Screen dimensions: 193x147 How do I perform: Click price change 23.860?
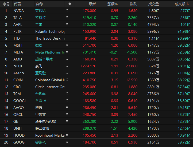click(132, 66)
